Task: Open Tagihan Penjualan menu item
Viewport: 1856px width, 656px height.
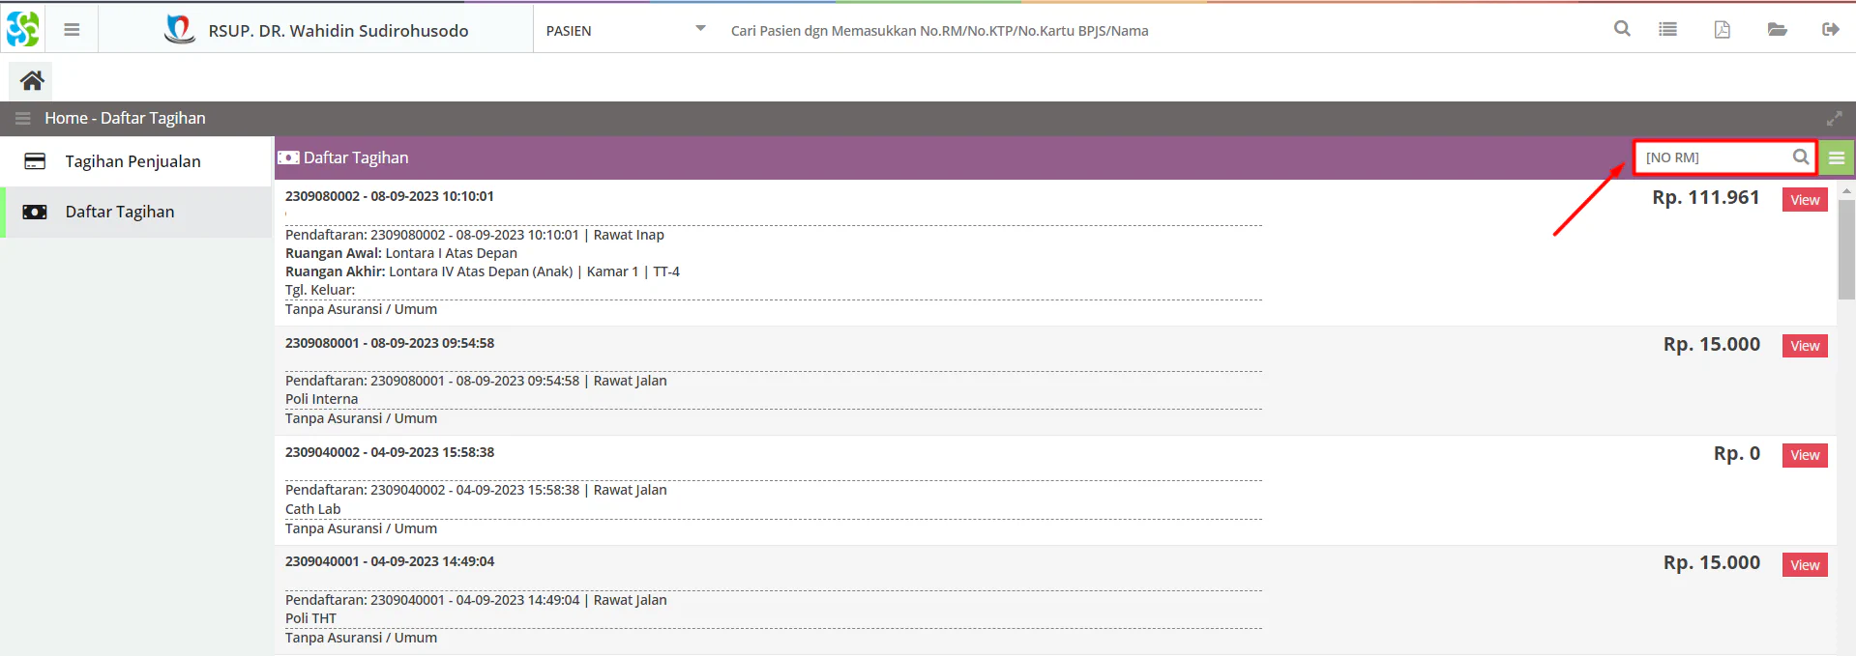Action: pyautogui.click(x=137, y=161)
